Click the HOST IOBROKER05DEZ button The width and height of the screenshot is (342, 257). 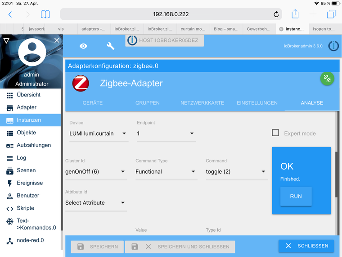point(164,41)
